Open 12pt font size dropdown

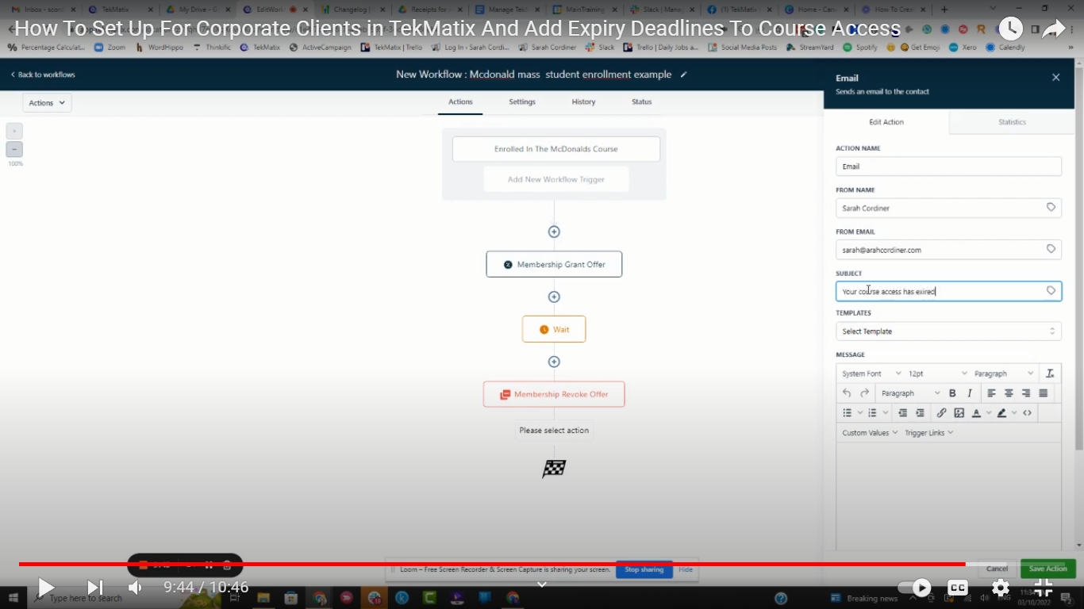[x=937, y=373]
